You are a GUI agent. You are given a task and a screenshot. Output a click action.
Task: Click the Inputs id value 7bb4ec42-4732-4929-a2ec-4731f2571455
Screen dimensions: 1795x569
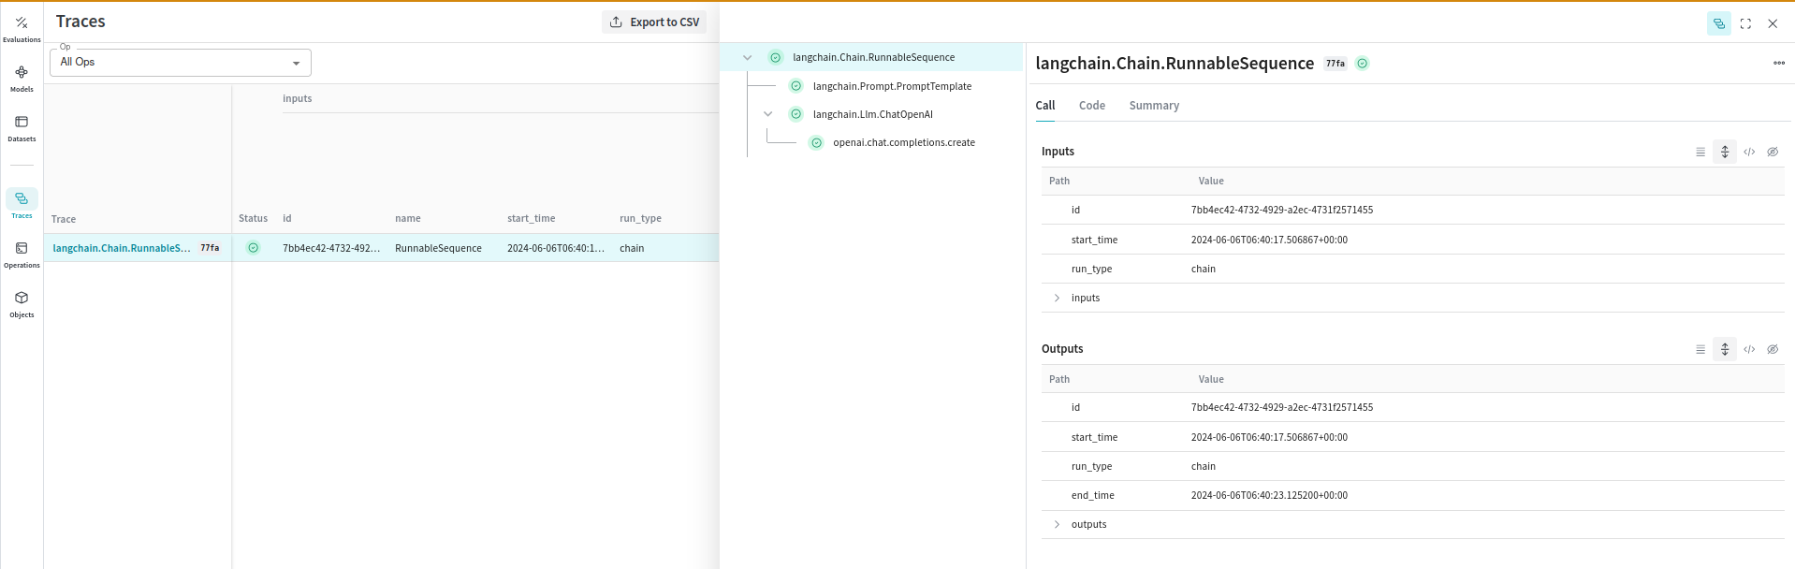(x=1282, y=211)
